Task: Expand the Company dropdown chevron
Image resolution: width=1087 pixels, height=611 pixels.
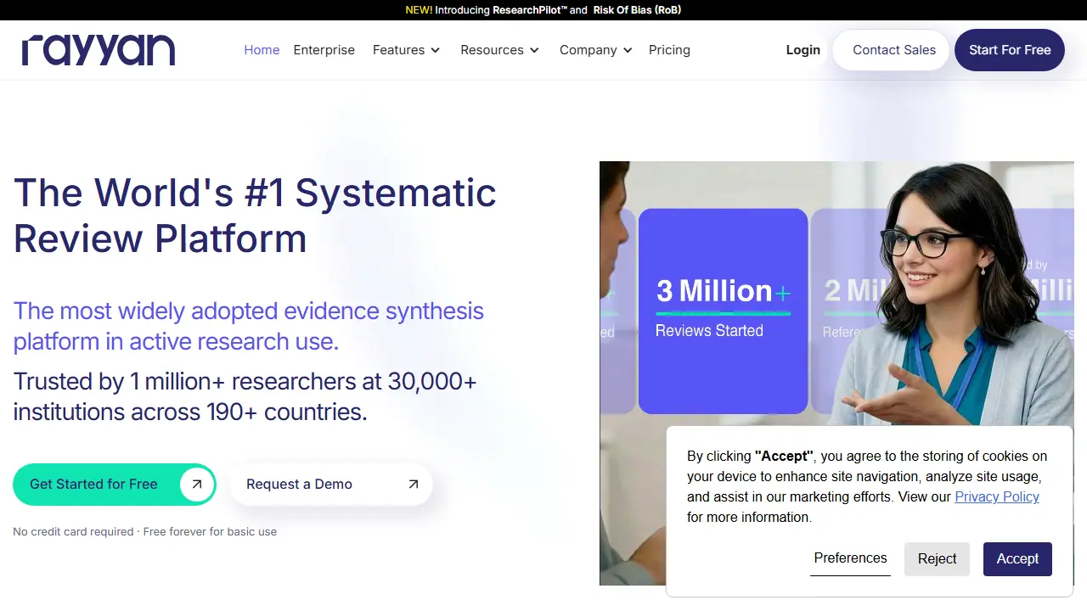Action: pos(628,50)
